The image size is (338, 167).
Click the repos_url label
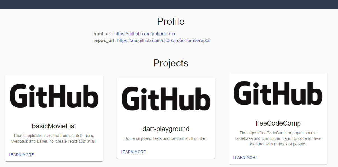click(x=105, y=40)
